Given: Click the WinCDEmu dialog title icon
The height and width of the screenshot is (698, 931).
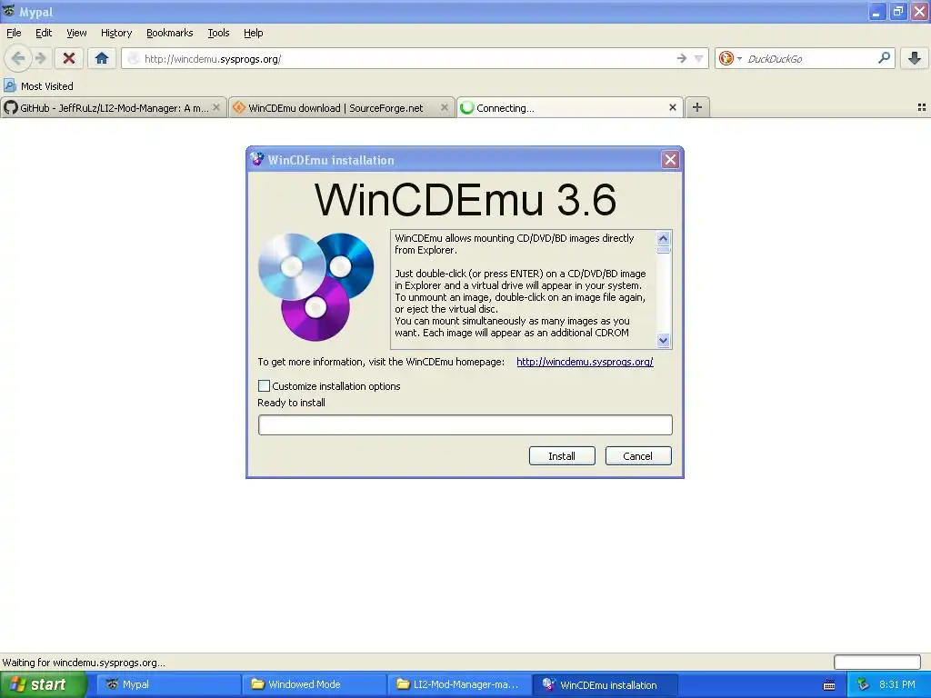Looking at the screenshot, I should pyautogui.click(x=256, y=159).
